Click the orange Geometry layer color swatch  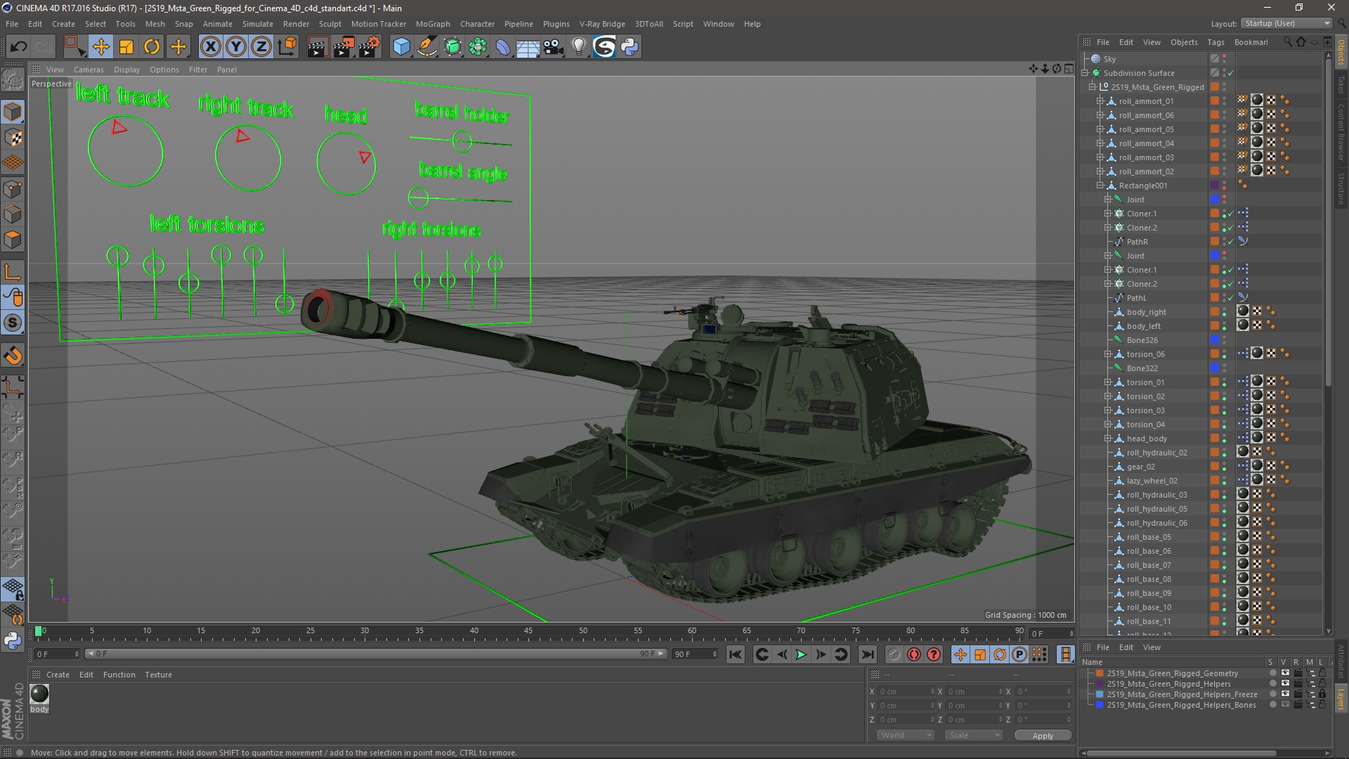click(x=1100, y=673)
